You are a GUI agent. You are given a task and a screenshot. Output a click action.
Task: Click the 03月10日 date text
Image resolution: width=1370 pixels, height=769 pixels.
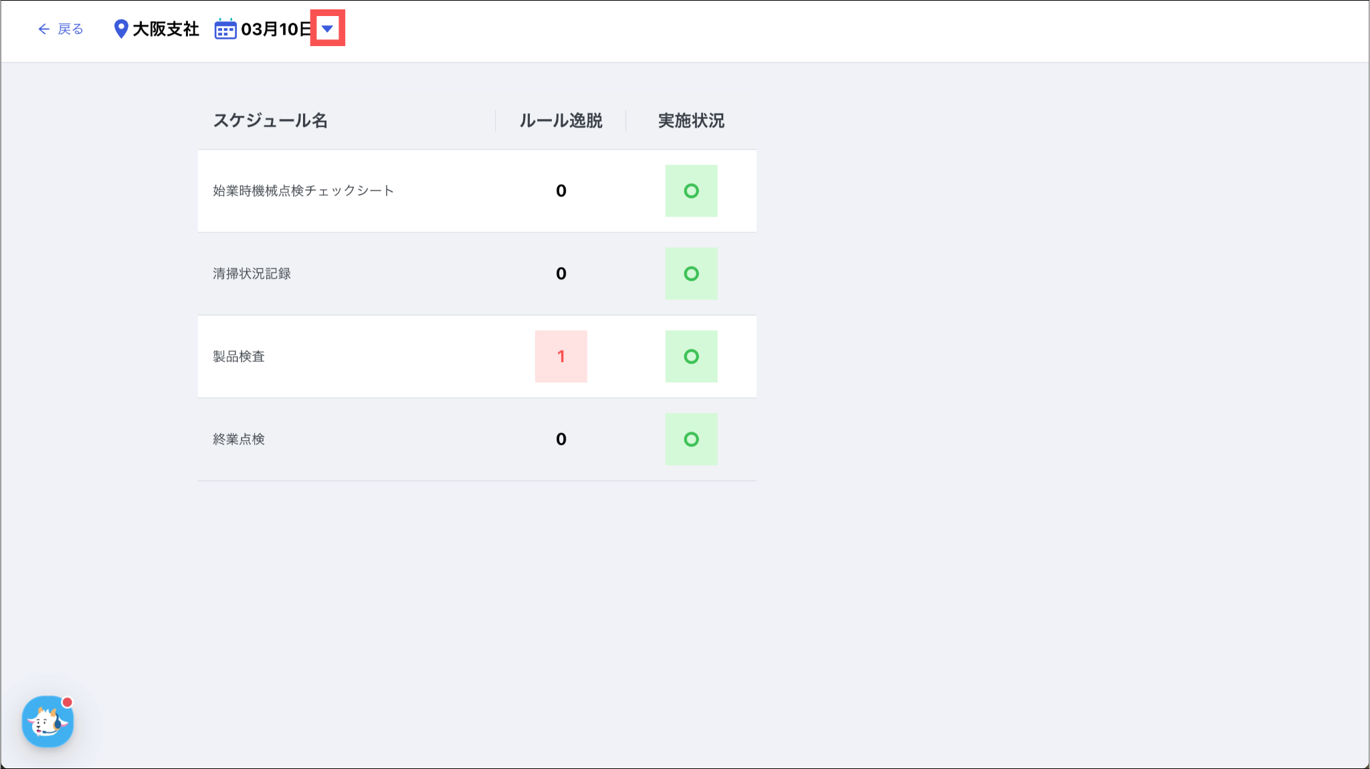pyautogui.click(x=276, y=29)
